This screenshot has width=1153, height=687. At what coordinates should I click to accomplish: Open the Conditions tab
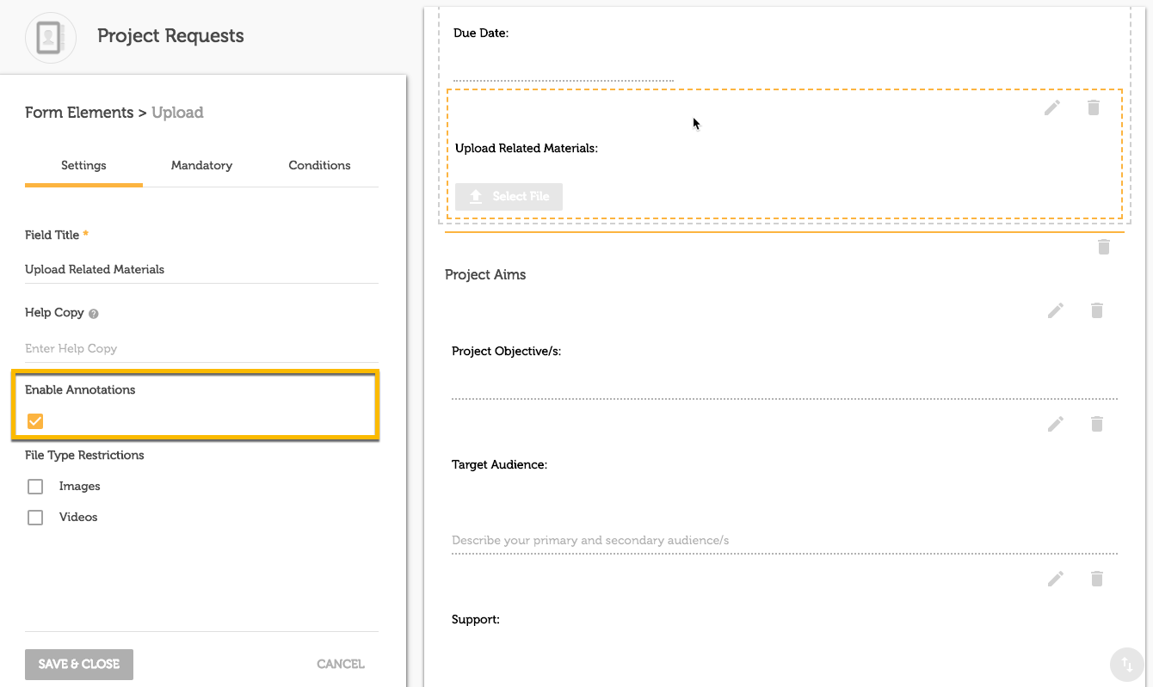point(319,165)
